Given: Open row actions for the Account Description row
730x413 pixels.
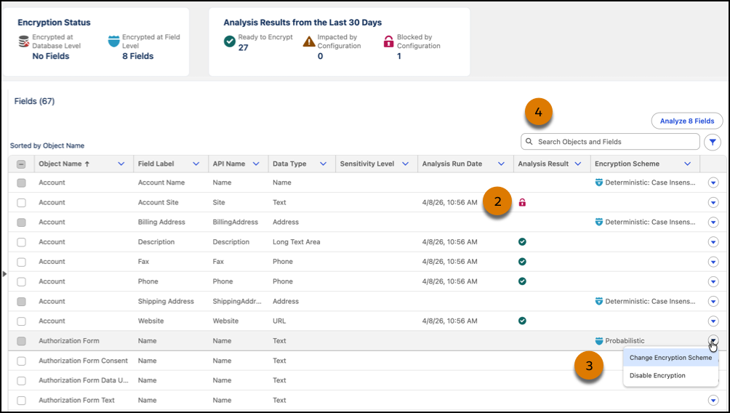Looking at the screenshot, I should [x=713, y=242].
